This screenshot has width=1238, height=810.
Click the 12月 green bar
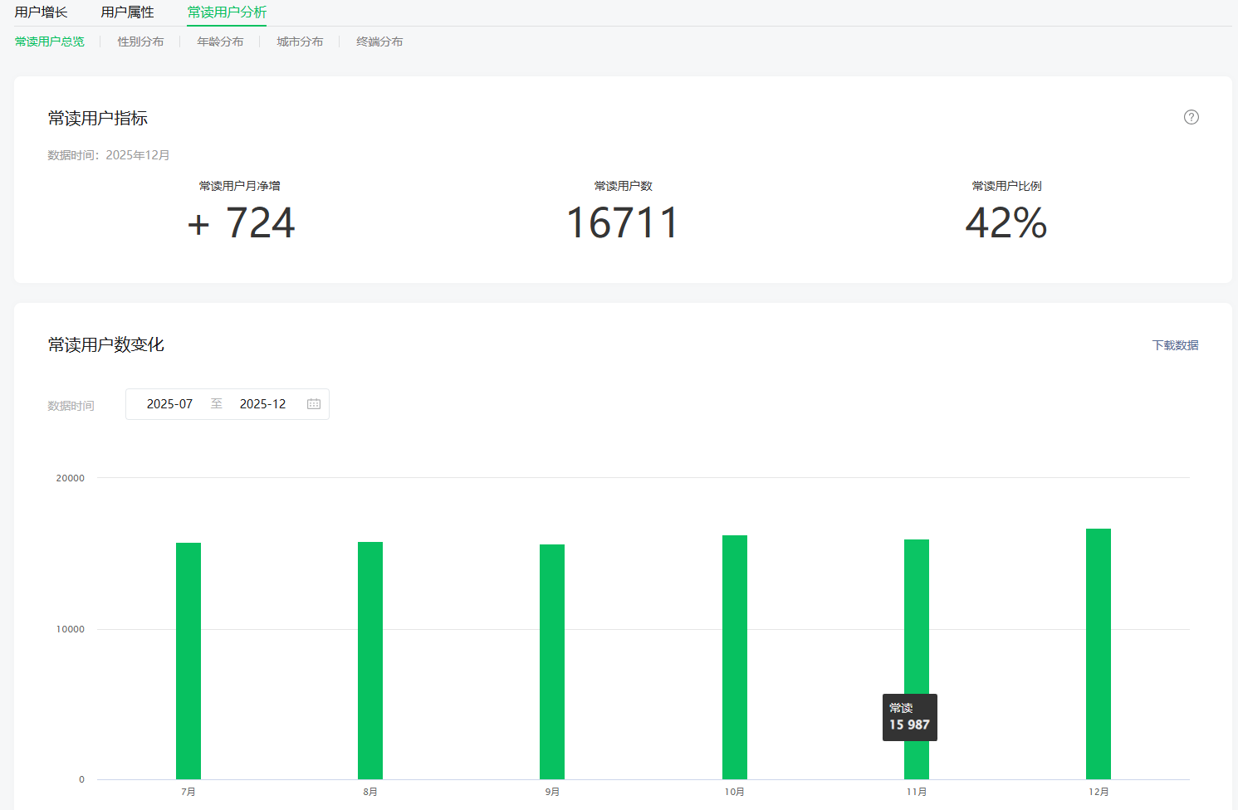[x=1099, y=654]
